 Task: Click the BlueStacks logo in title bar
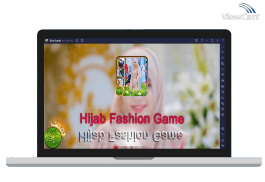click(47, 40)
